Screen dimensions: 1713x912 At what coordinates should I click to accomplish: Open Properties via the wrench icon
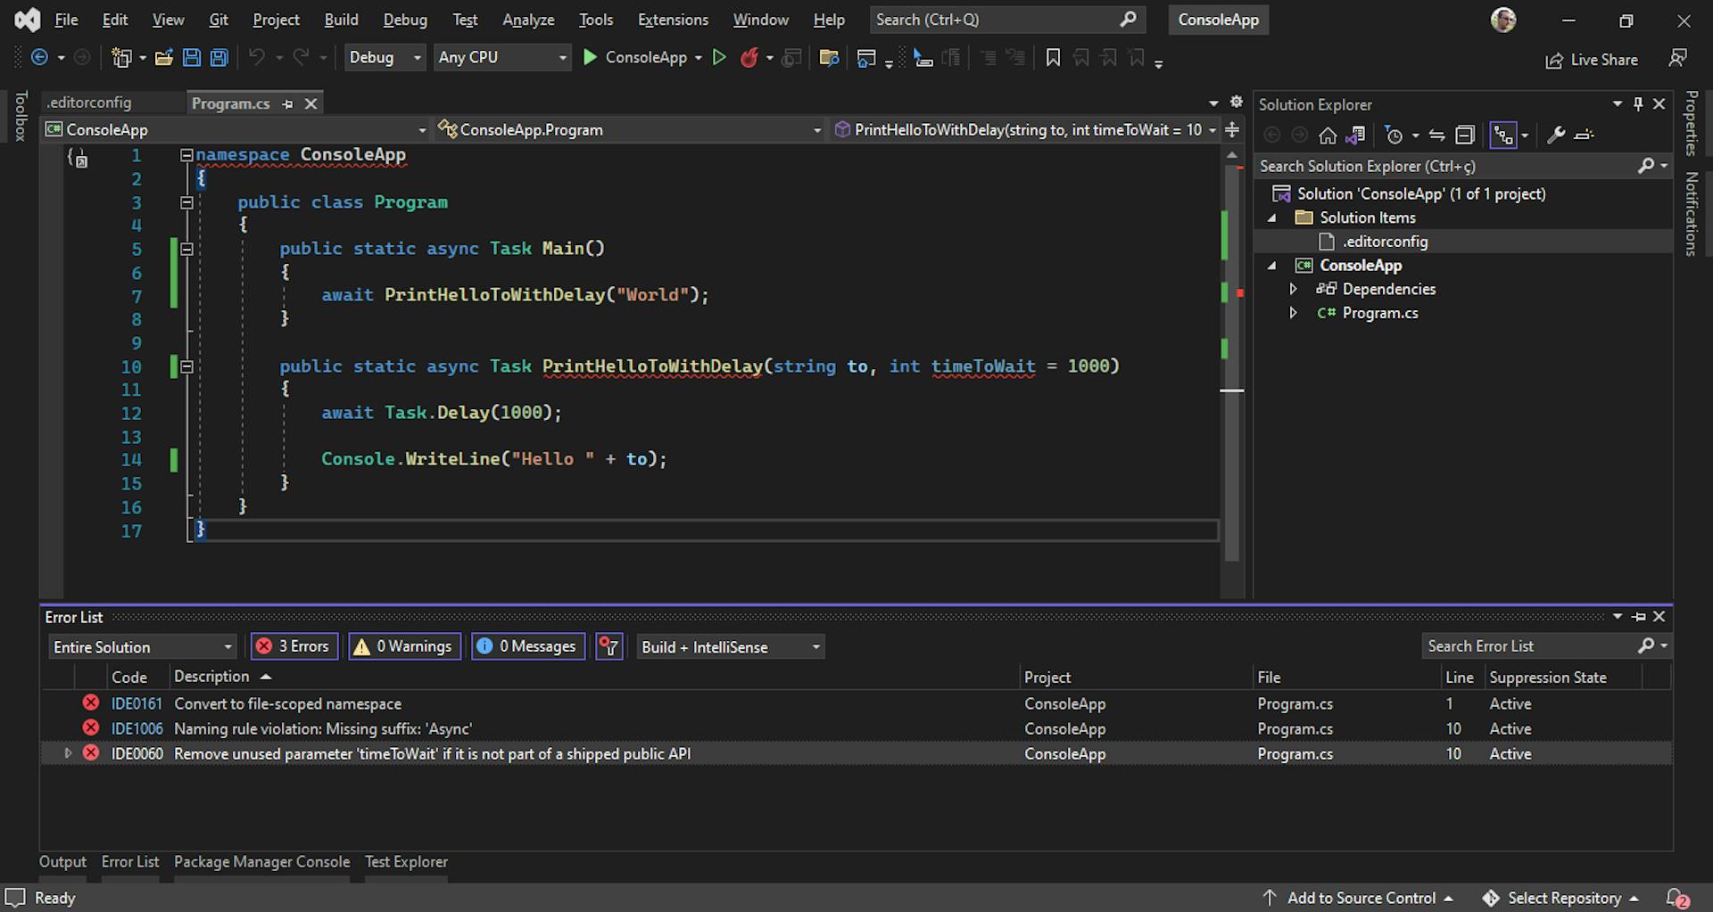point(1556,136)
